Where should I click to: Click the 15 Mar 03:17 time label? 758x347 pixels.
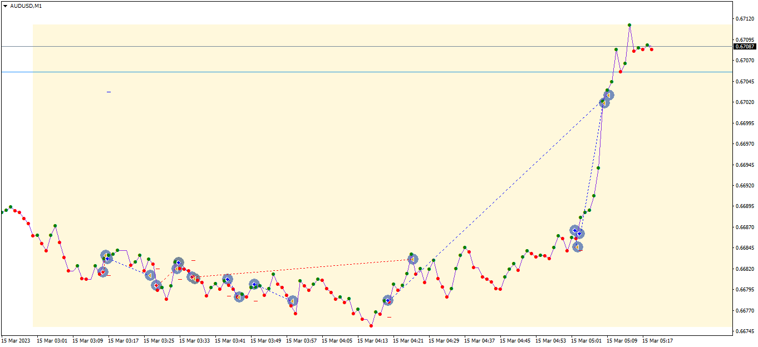pos(123,340)
